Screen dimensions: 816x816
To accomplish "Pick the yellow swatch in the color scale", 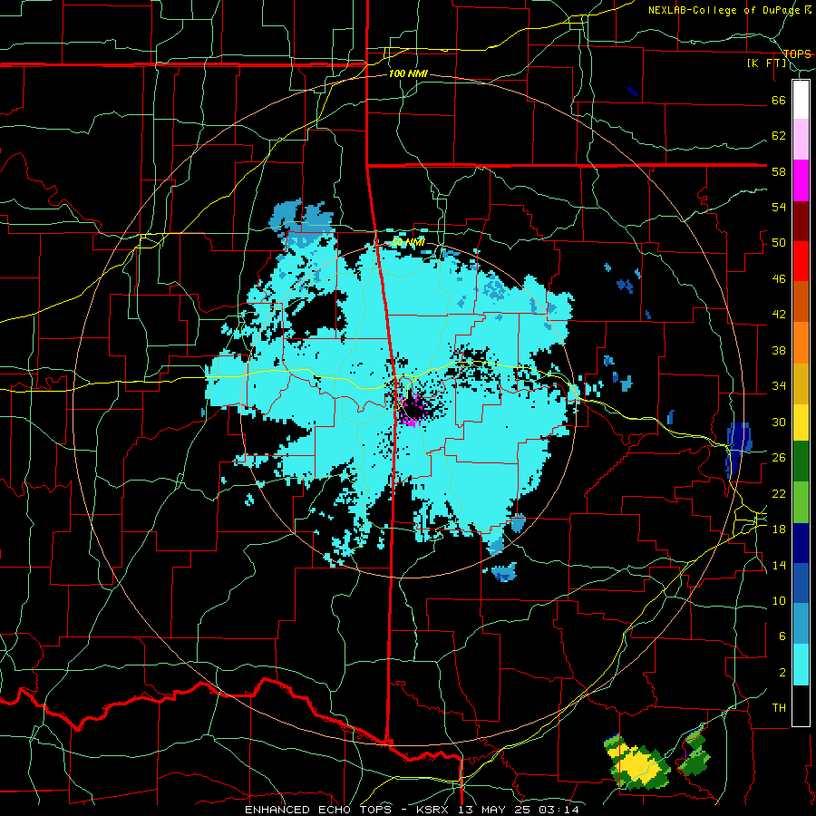I will [801, 422].
